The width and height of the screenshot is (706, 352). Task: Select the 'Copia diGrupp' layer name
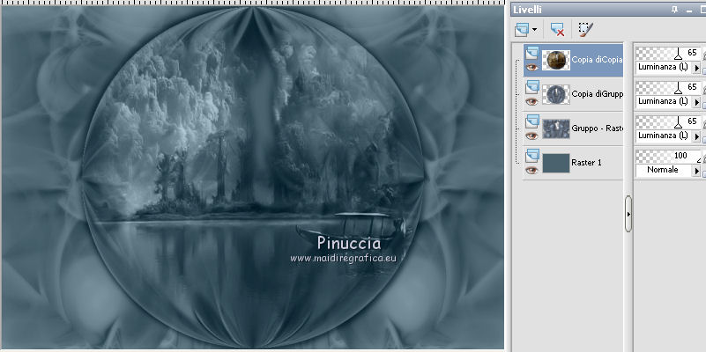[x=597, y=93]
